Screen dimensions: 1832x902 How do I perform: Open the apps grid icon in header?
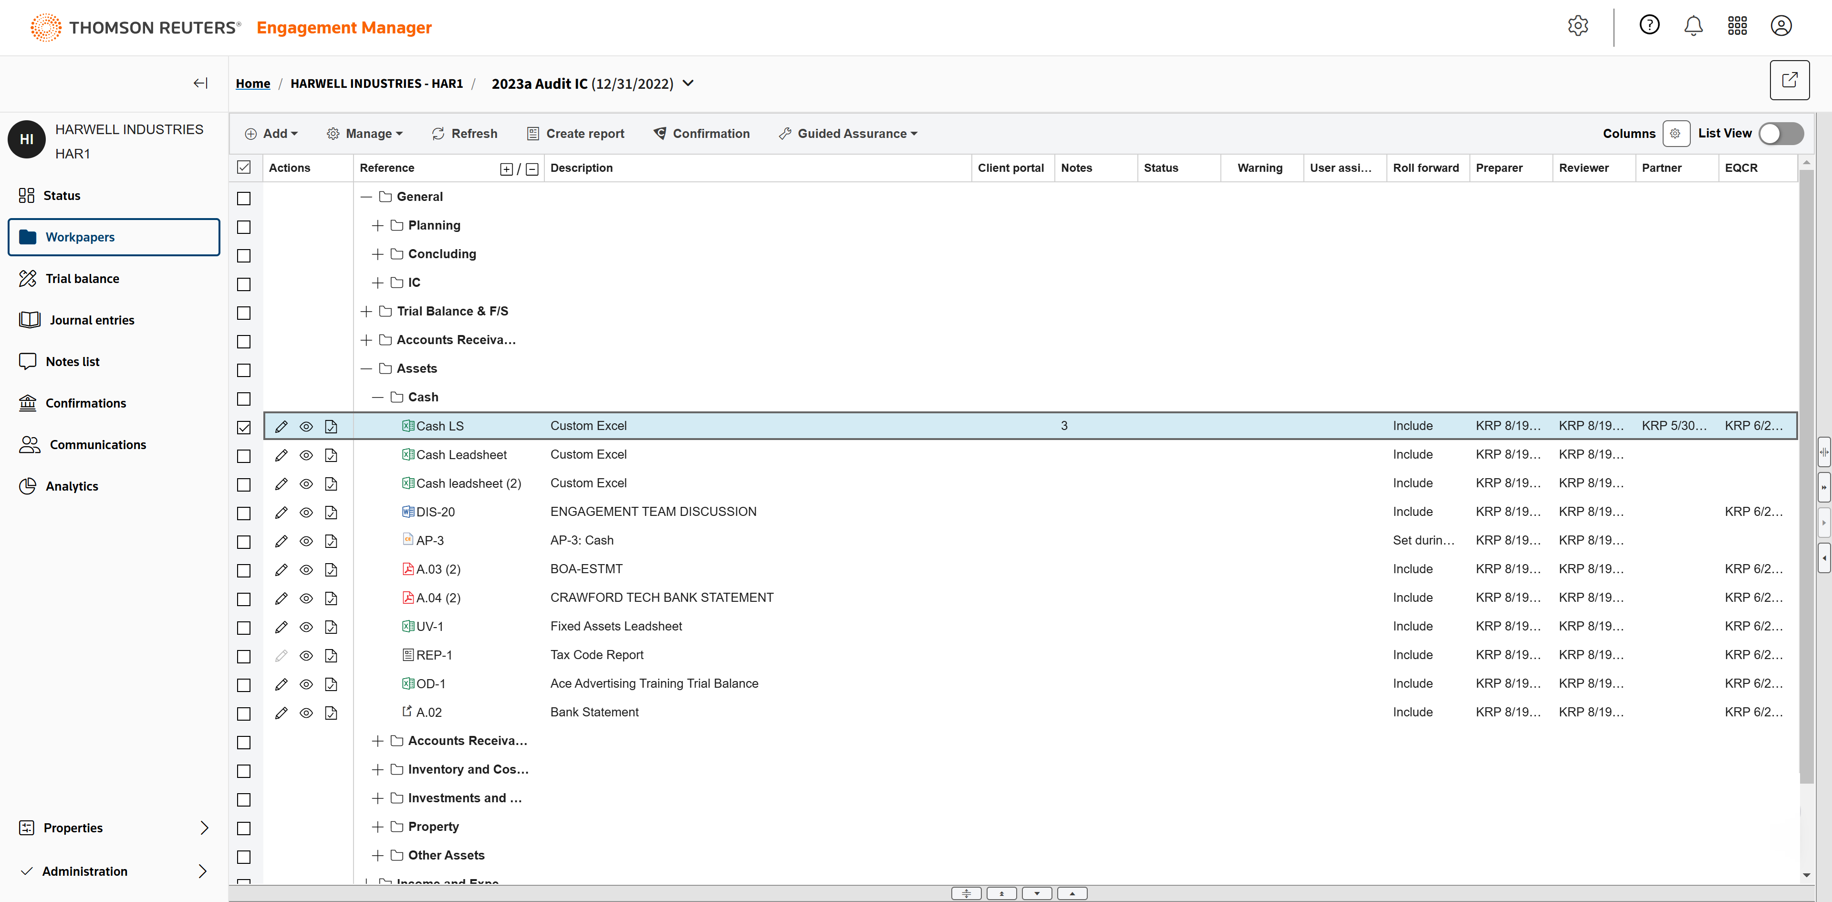click(1737, 26)
